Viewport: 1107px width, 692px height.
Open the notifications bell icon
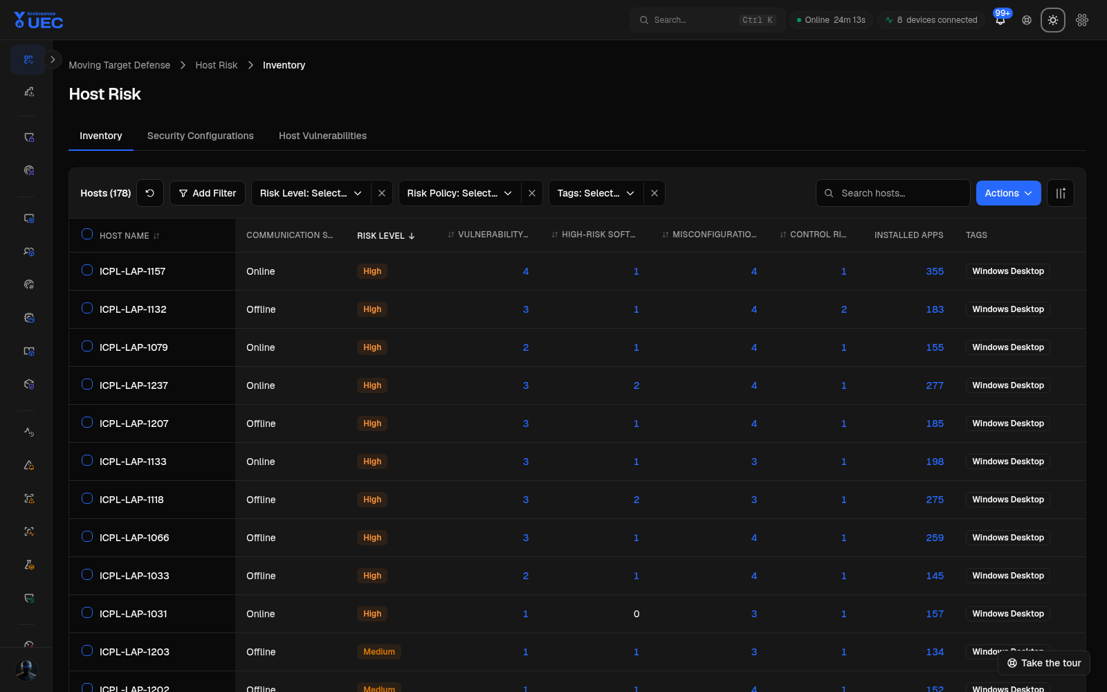[x=1000, y=20]
